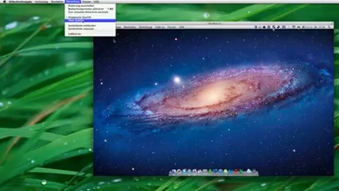Click eject icon in remote menu bar
This screenshot has height=191, width=339.
pos(264,27)
